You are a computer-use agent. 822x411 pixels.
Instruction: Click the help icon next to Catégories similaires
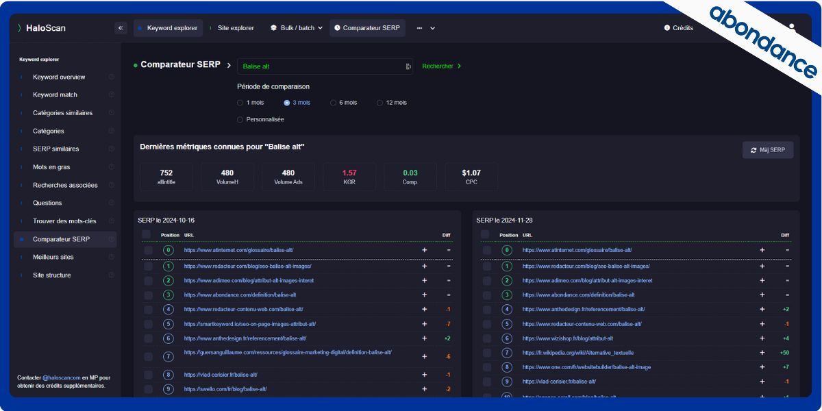click(112, 113)
